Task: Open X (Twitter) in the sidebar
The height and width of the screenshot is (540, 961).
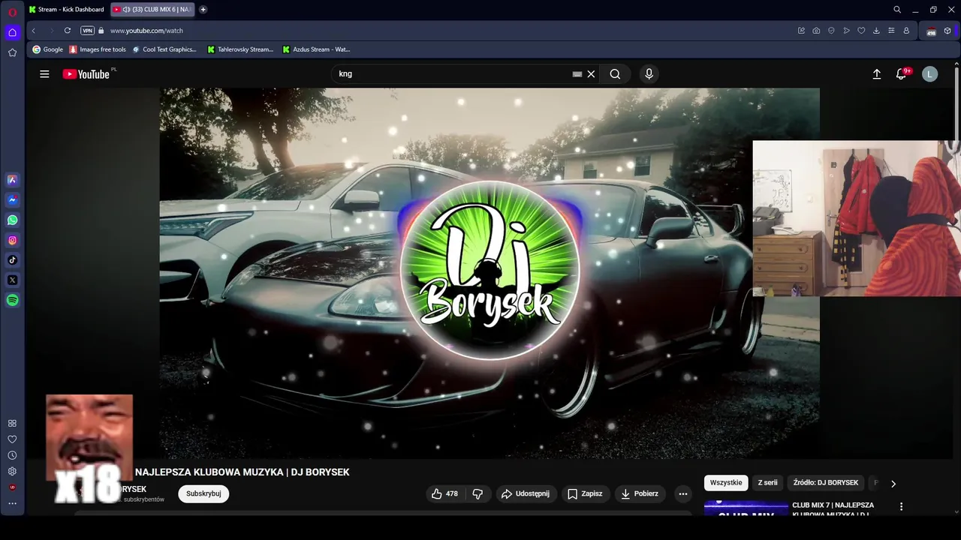Action: pos(12,280)
